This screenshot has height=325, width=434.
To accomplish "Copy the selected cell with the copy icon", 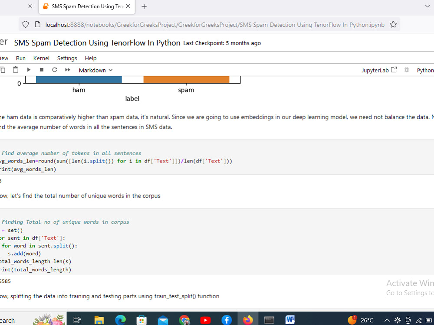I will pyautogui.click(x=3, y=70).
